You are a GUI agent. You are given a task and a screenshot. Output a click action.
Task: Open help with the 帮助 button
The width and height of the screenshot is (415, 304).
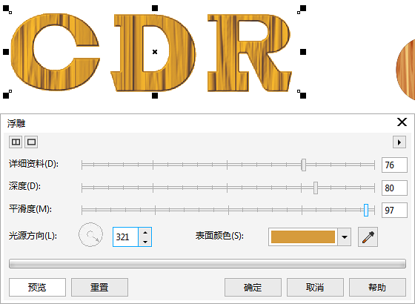tap(377, 287)
